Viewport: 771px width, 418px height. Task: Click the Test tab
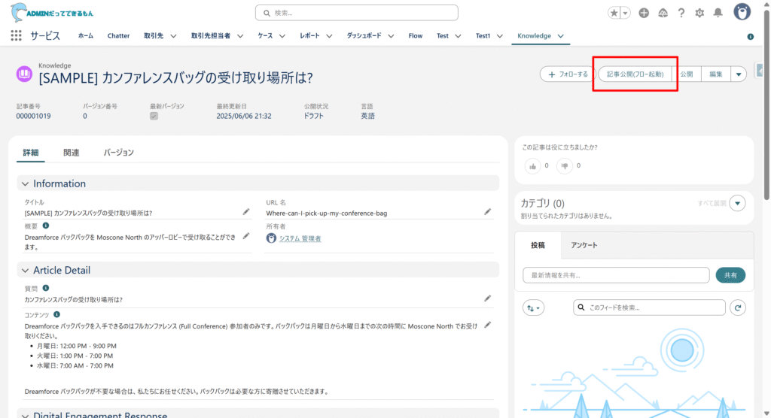(x=443, y=36)
